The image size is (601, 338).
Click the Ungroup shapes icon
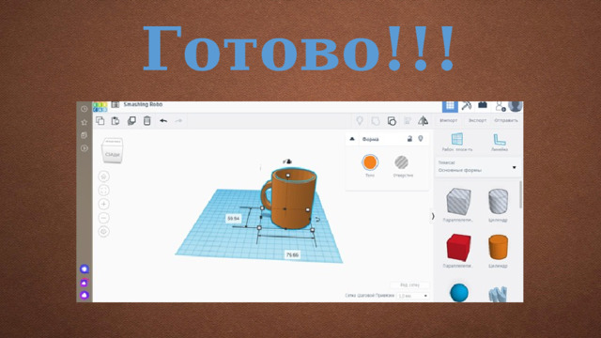392,121
